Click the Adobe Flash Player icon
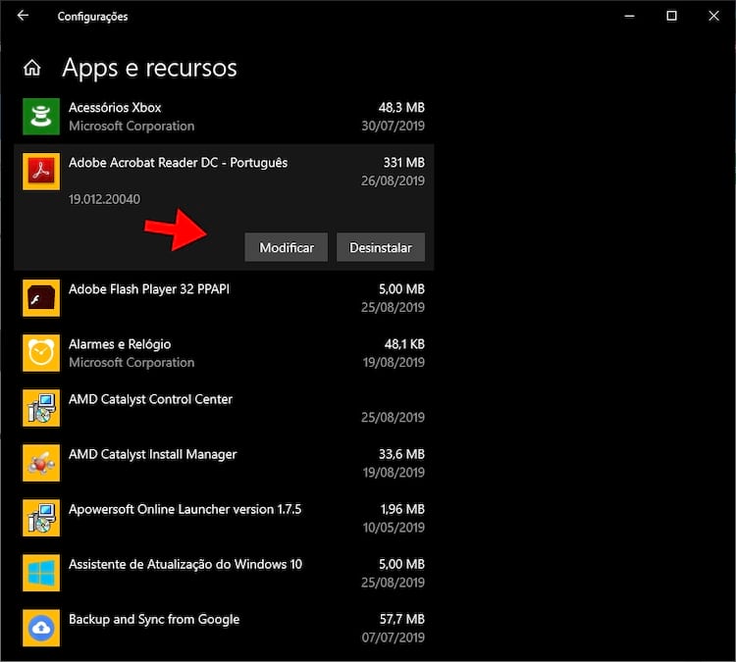This screenshot has height=662, width=736. tap(41, 298)
